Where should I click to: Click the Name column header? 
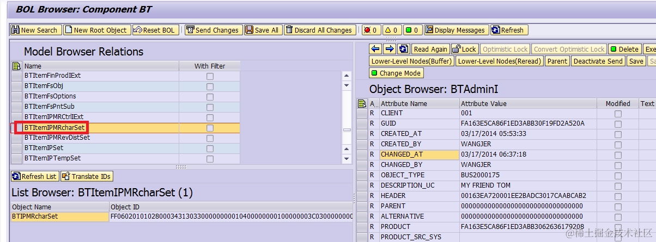click(101, 66)
